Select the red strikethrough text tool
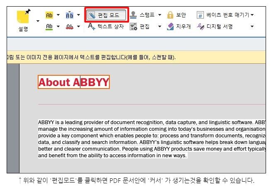 click(x=70, y=27)
